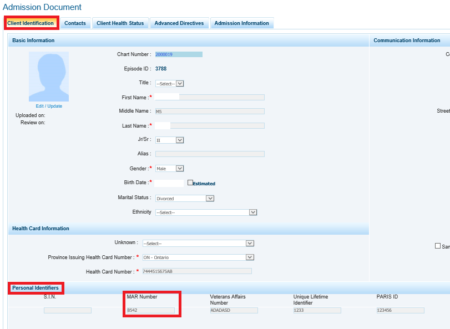Click the PARIS ID field
Image resolution: width=450 pixels, height=329 pixels.
(400, 311)
